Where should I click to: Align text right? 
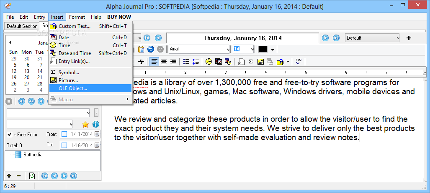pyautogui.click(x=173, y=62)
